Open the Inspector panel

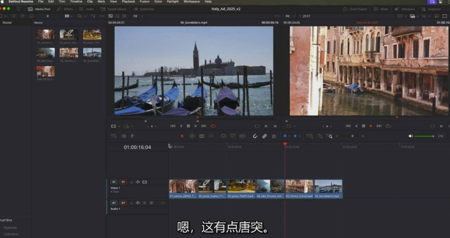tap(431, 9)
